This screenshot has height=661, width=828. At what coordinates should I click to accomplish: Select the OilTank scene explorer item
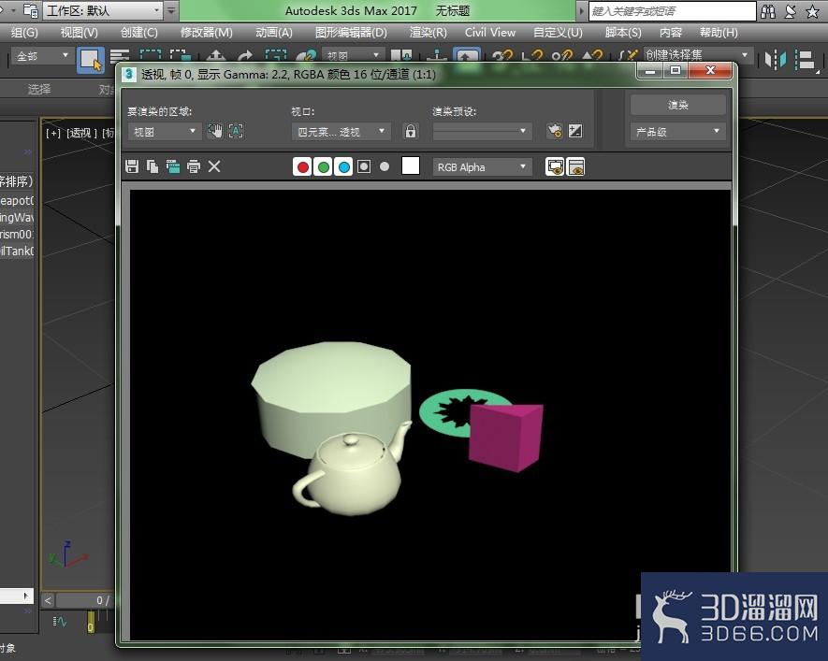[17, 251]
